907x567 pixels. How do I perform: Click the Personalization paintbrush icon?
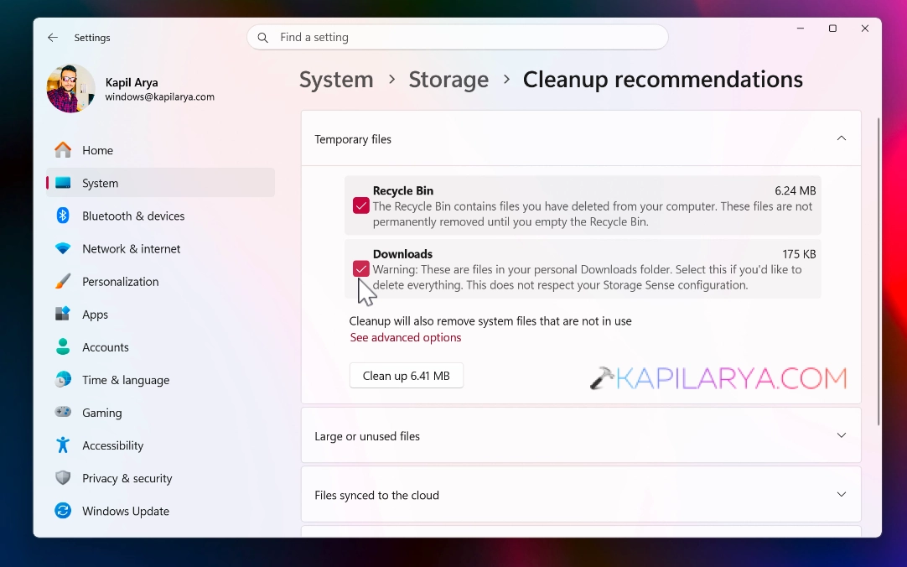[63, 281]
